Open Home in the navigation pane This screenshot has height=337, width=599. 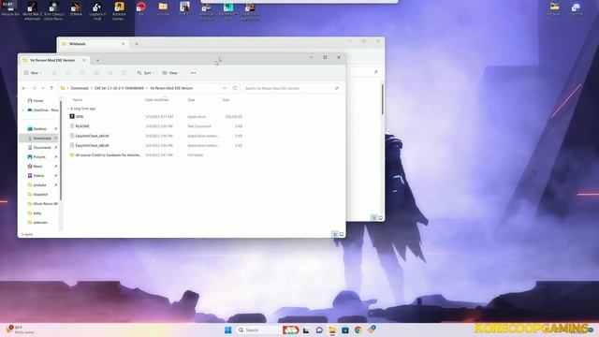(37, 101)
